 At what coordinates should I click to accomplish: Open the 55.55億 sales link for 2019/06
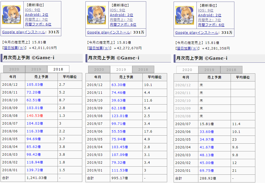(119, 132)
